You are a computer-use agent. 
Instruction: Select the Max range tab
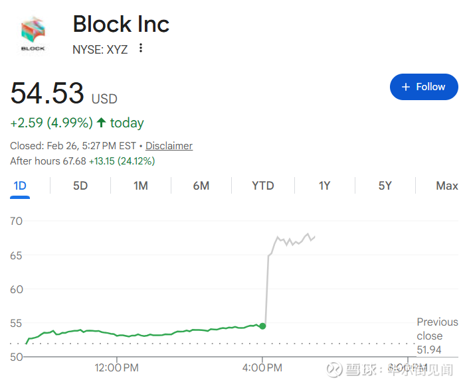click(446, 186)
